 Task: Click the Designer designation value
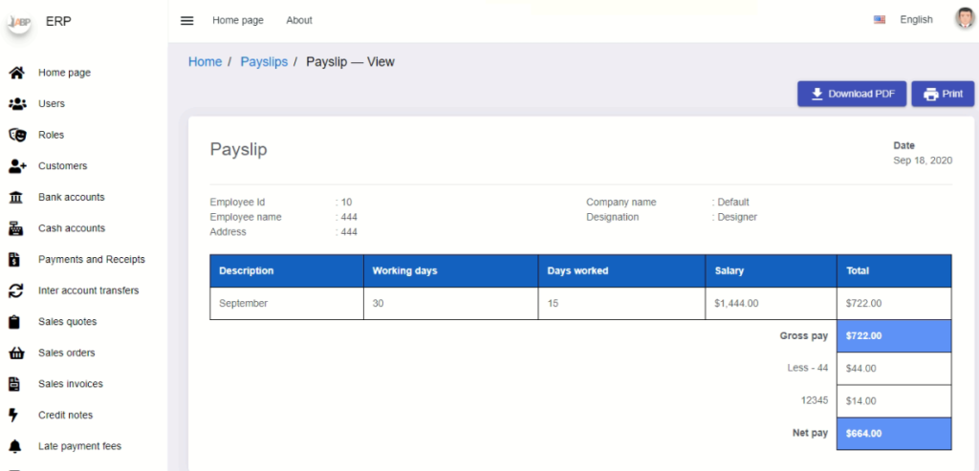737,217
